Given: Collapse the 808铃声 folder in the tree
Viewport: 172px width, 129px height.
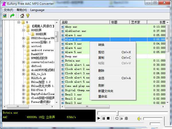Looking at the screenshot, I should [x=23, y=30].
